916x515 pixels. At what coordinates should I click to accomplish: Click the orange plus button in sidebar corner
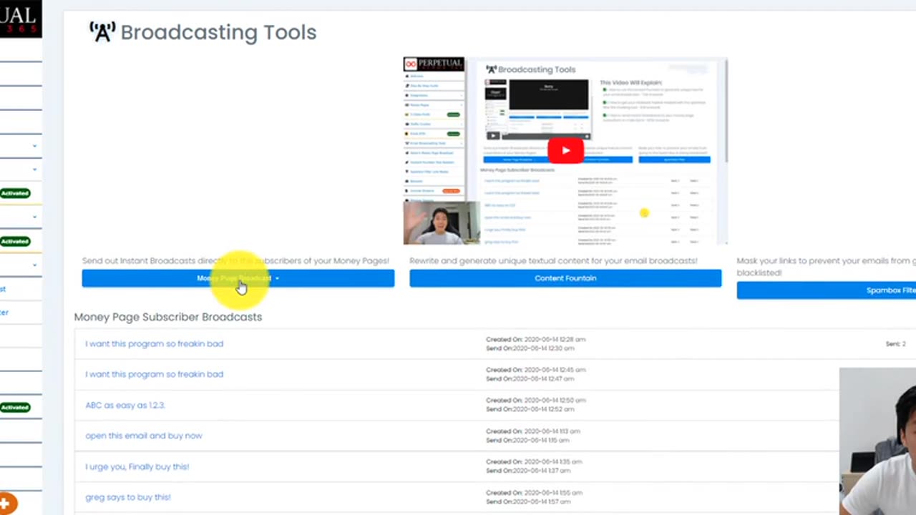click(7, 504)
